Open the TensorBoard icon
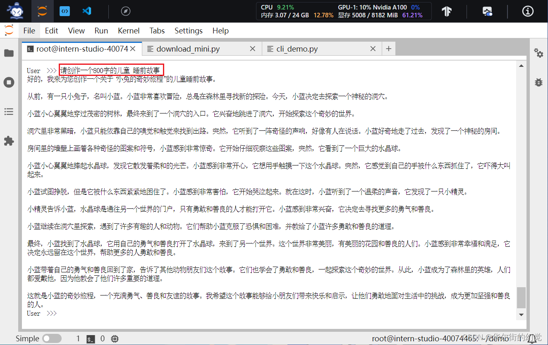548x345 pixels. (447, 11)
